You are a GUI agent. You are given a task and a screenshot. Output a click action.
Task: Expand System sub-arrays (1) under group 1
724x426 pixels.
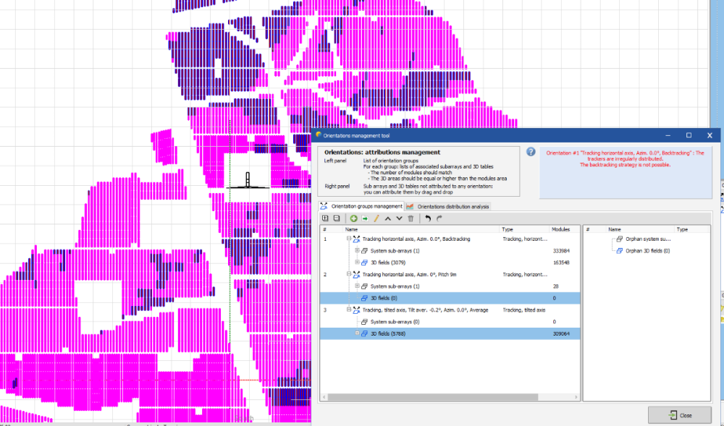click(357, 250)
